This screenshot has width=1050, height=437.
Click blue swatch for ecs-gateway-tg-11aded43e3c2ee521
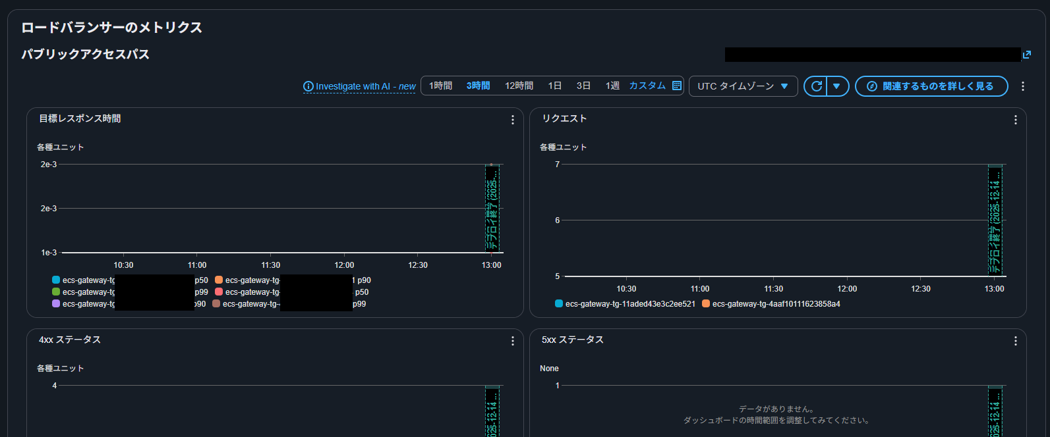pyautogui.click(x=559, y=304)
